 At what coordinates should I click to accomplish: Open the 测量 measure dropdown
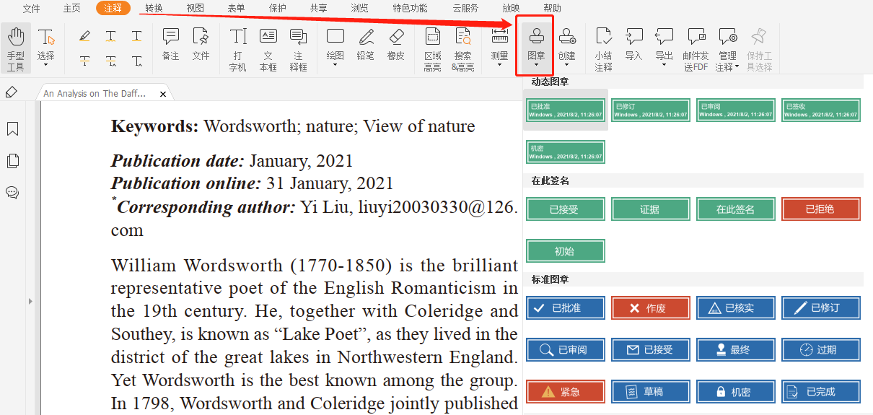tap(499, 65)
